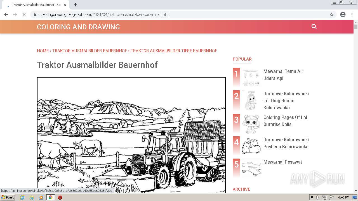Open the volume speaker tray icon
This screenshot has height=201, width=358.
318,197
